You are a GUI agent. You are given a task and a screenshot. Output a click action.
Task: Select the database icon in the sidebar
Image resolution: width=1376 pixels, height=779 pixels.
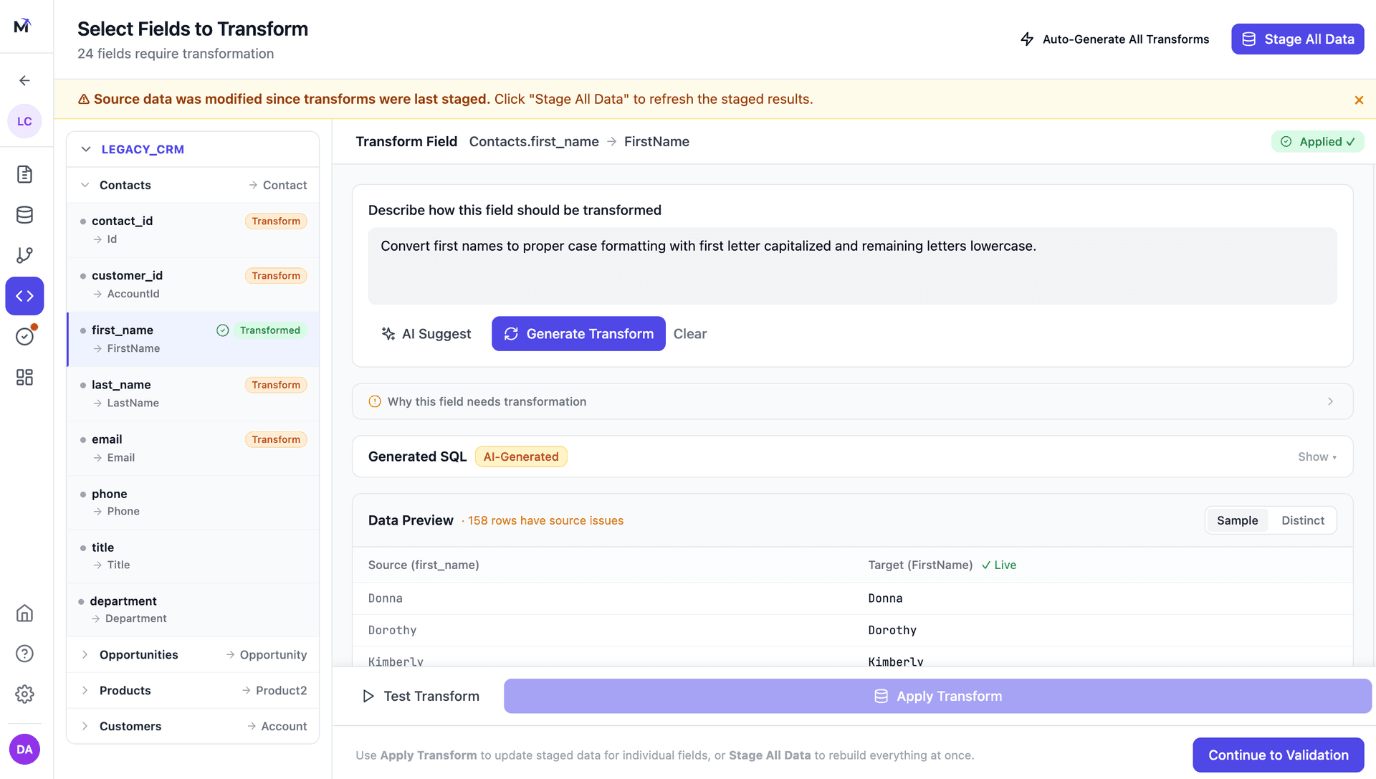(x=24, y=214)
